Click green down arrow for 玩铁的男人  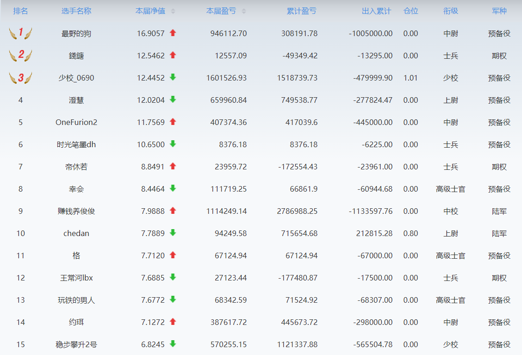pyautogui.click(x=173, y=299)
